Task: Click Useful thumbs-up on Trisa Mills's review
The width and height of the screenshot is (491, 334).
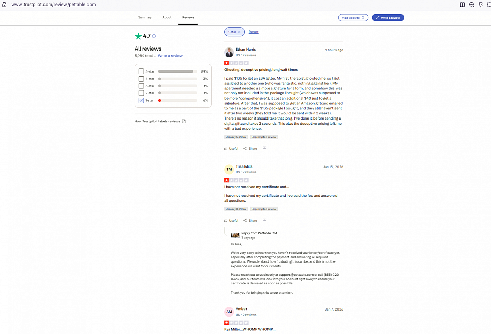Action: coord(231,220)
